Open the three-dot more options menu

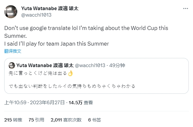[186, 8]
